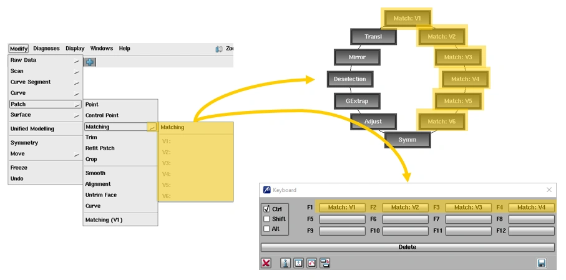The height and width of the screenshot is (280, 566).
Task: Click the F2 Match: V2 key button
Action: pyautogui.click(x=406, y=208)
